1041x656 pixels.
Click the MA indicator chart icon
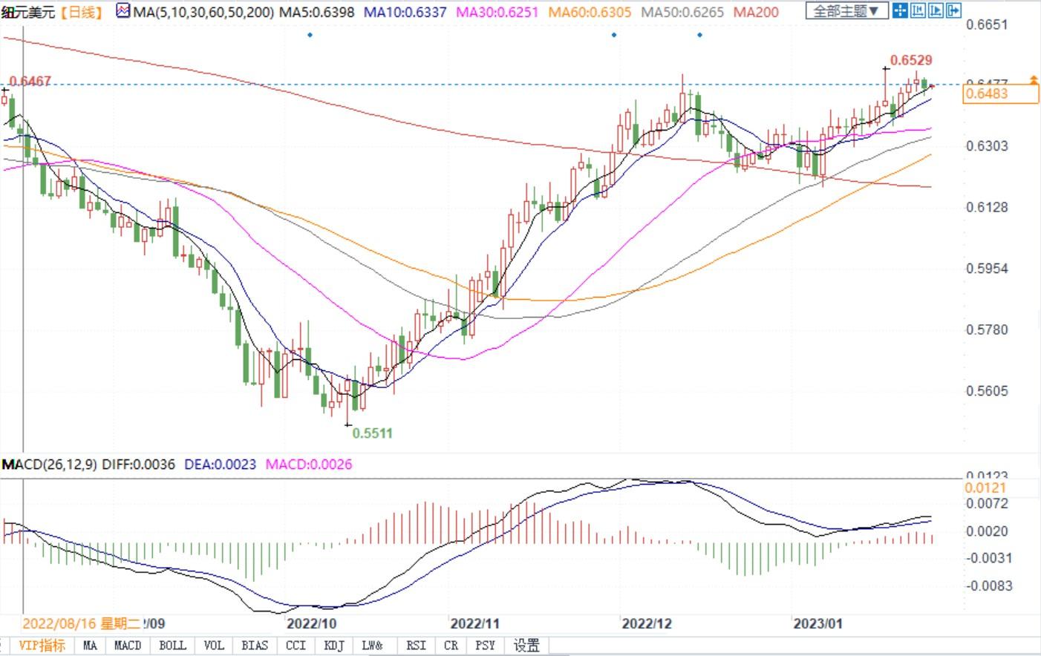pos(123,11)
